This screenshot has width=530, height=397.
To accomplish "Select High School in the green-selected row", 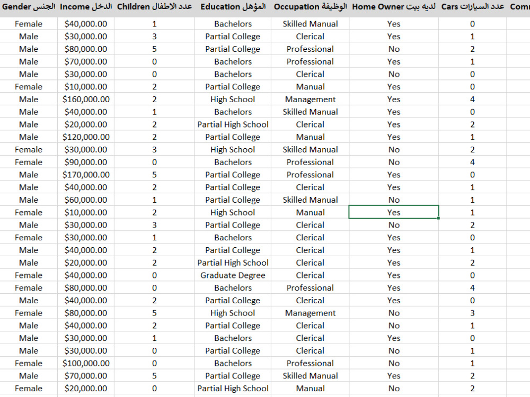I will pos(233,212).
